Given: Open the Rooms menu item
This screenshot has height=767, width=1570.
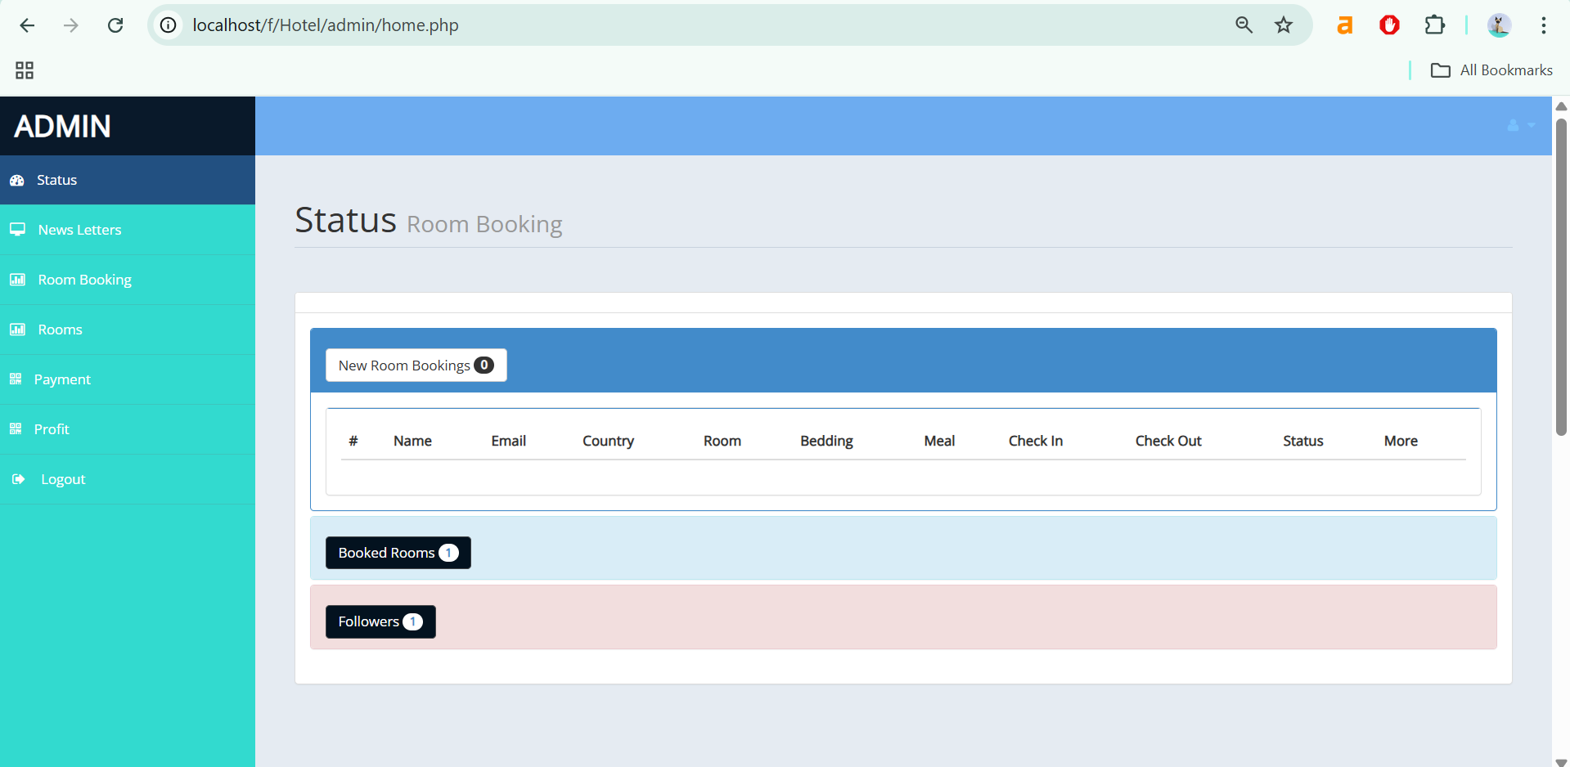Looking at the screenshot, I should point(60,330).
